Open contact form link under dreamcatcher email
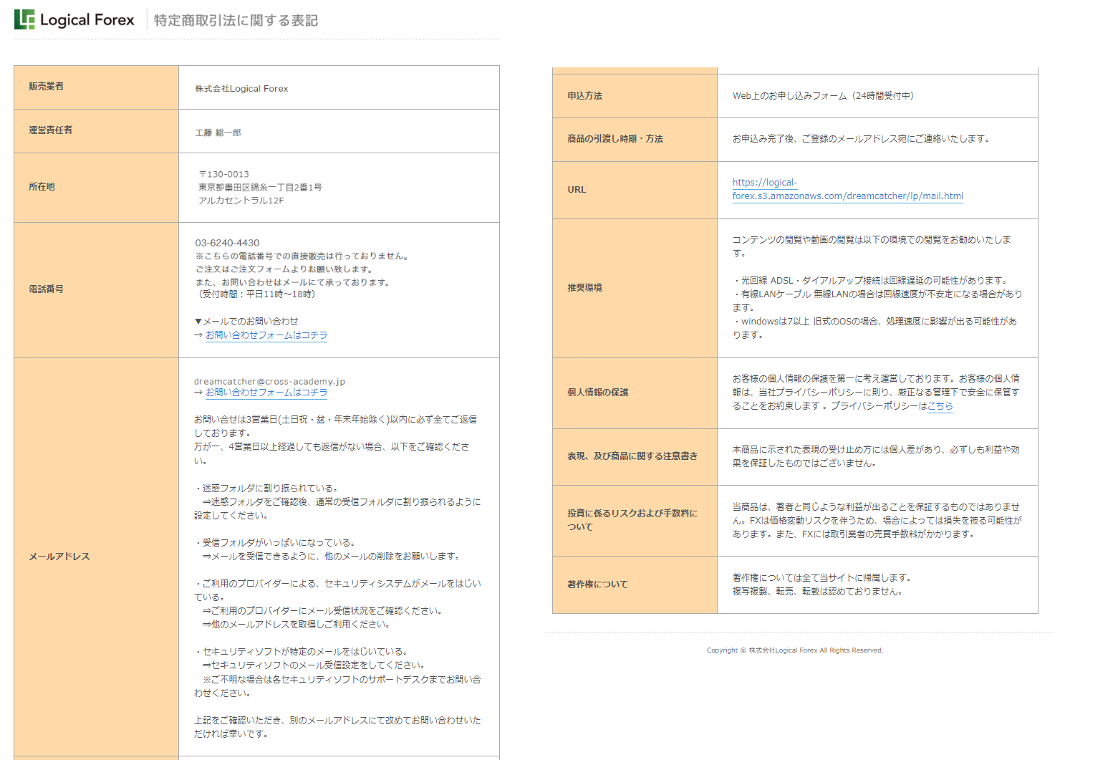 pyautogui.click(x=266, y=393)
